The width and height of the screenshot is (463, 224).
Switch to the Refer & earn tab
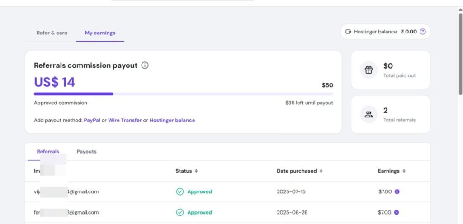point(52,33)
